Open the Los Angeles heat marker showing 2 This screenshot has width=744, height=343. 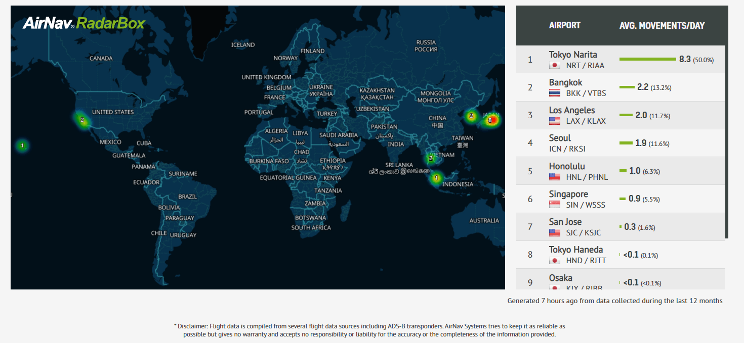(82, 120)
